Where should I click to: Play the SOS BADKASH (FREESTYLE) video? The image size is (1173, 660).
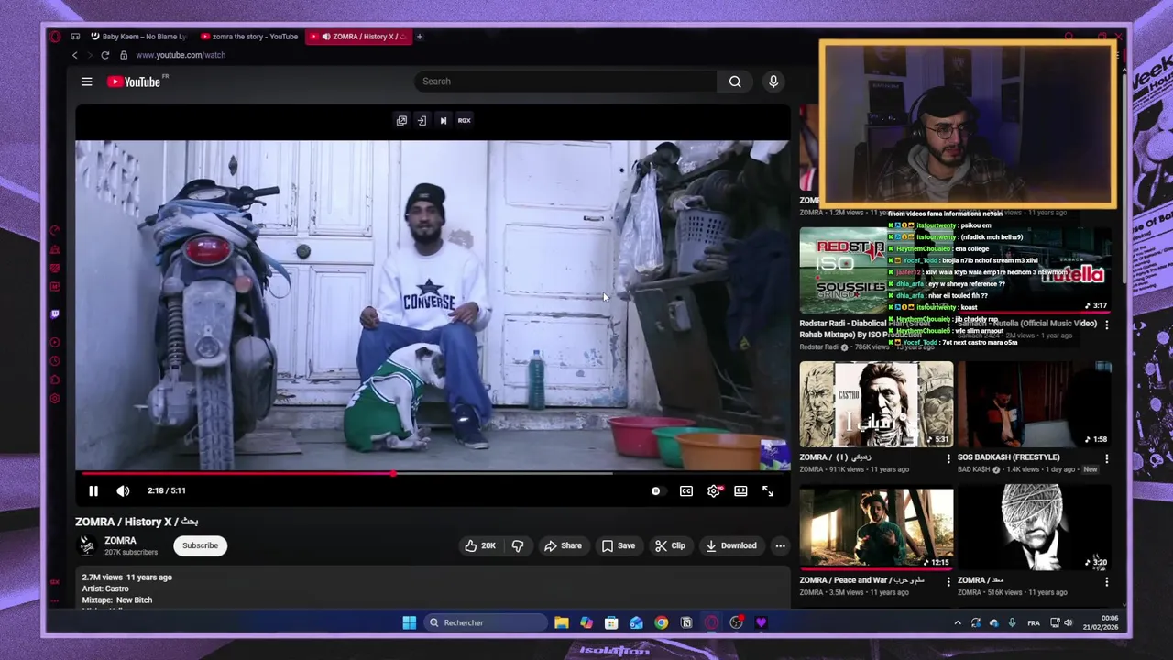pyautogui.click(x=1035, y=404)
